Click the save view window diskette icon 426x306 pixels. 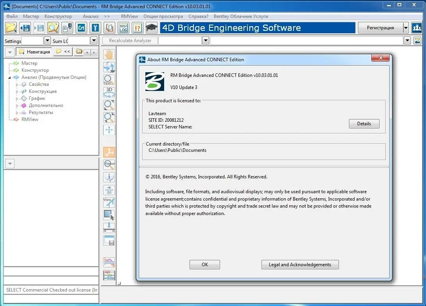pyautogui.click(x=109, y=240)
